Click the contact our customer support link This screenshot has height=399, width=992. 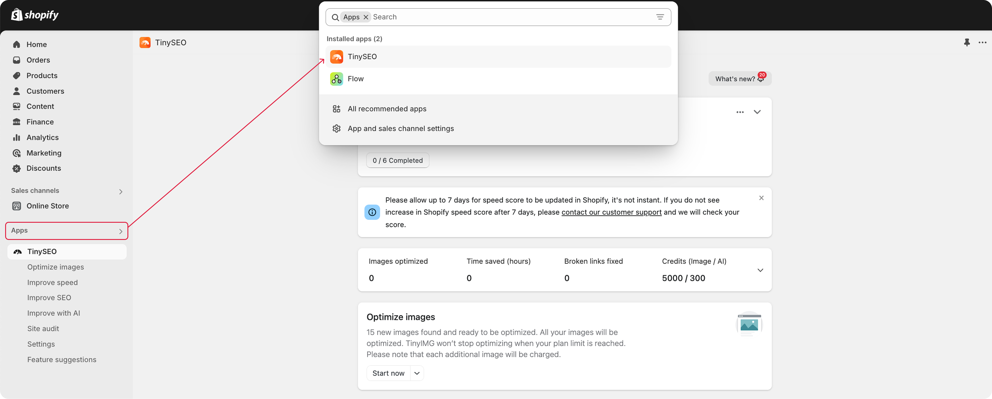pyautogui.click(x=611, y=212)
